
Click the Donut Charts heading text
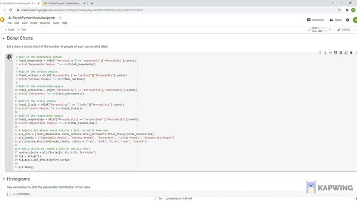click(x=20, y=39)
